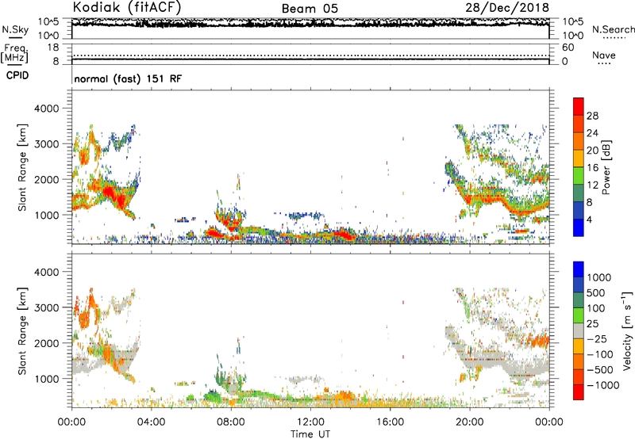The width and height of the screenshot is (635, 439).
Task: Click the 16:00 time axis label
Action: pyautogui.click(x=390, y=422)
